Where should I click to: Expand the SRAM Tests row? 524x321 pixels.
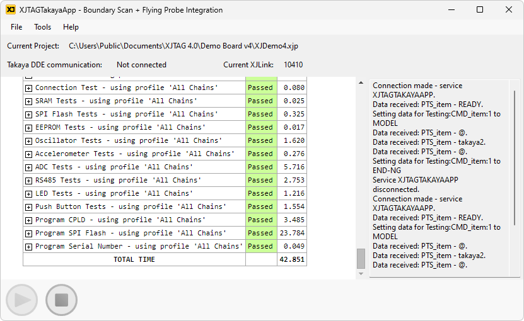tap(28, 101)
